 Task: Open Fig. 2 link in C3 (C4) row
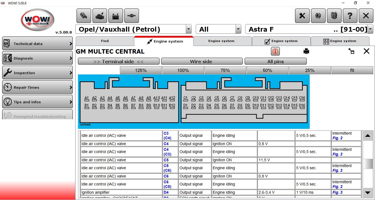tap(337, 138)
